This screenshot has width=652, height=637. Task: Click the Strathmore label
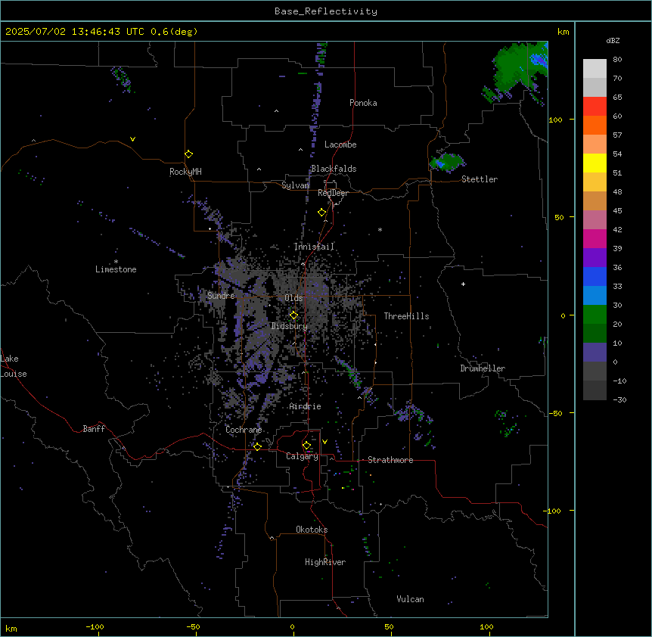pos(390,460)
